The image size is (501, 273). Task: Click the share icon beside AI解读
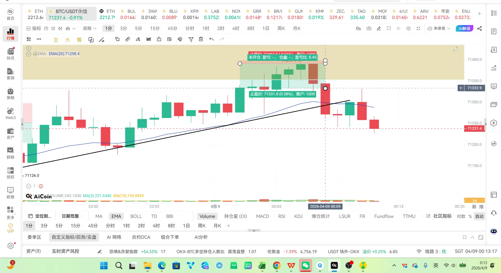(x=480, y=28)
